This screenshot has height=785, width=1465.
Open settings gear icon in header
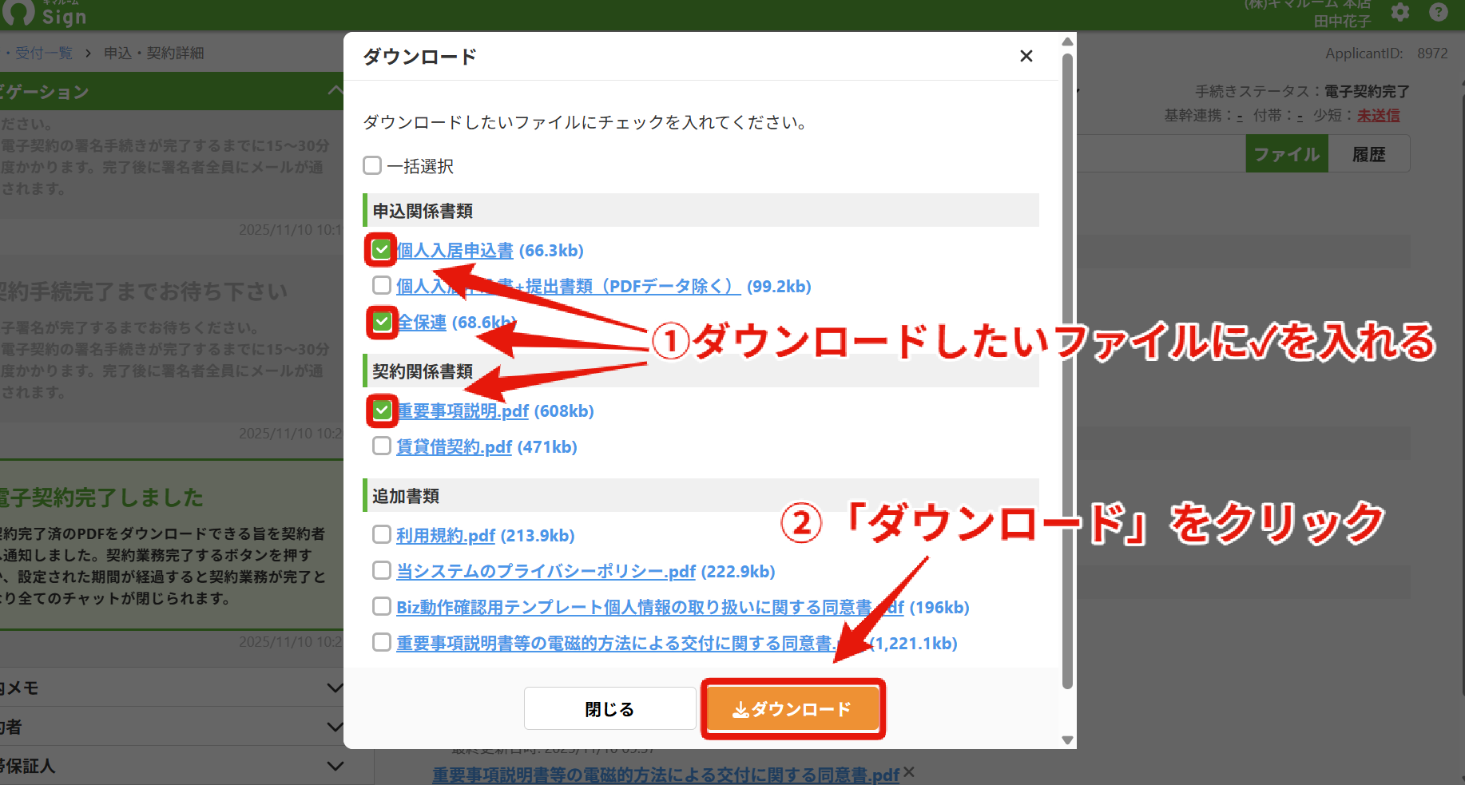(1400, 12)
